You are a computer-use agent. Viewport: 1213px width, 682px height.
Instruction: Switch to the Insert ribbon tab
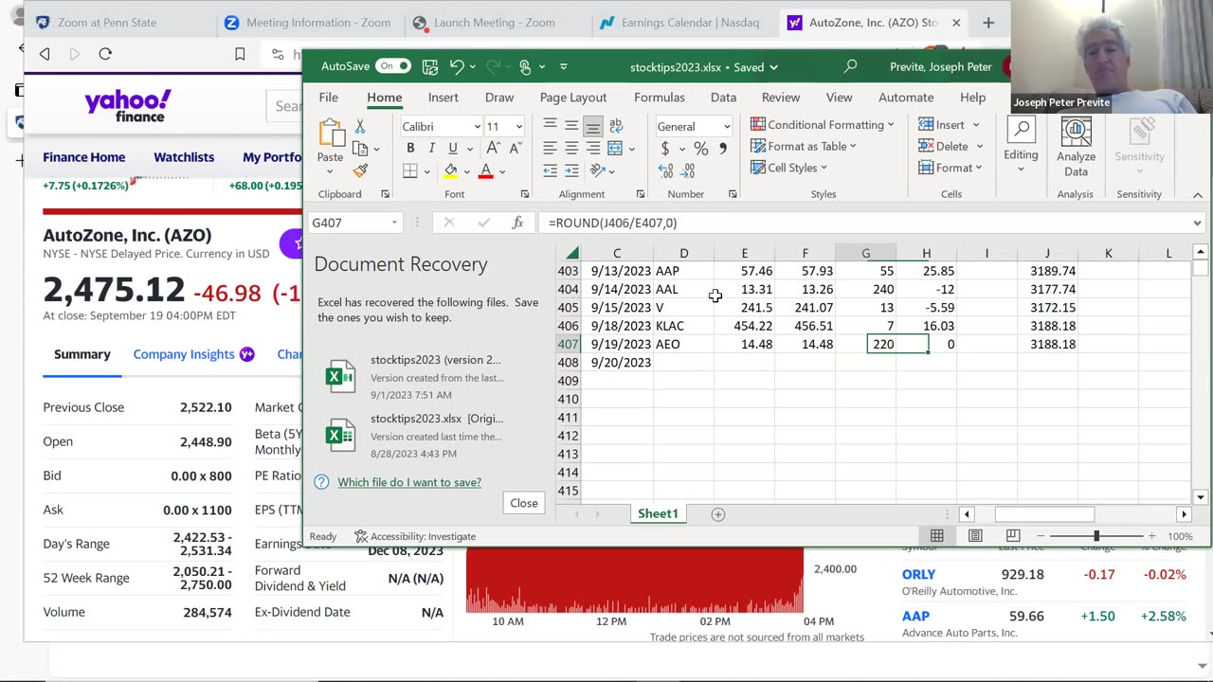(x=443, y=98)
